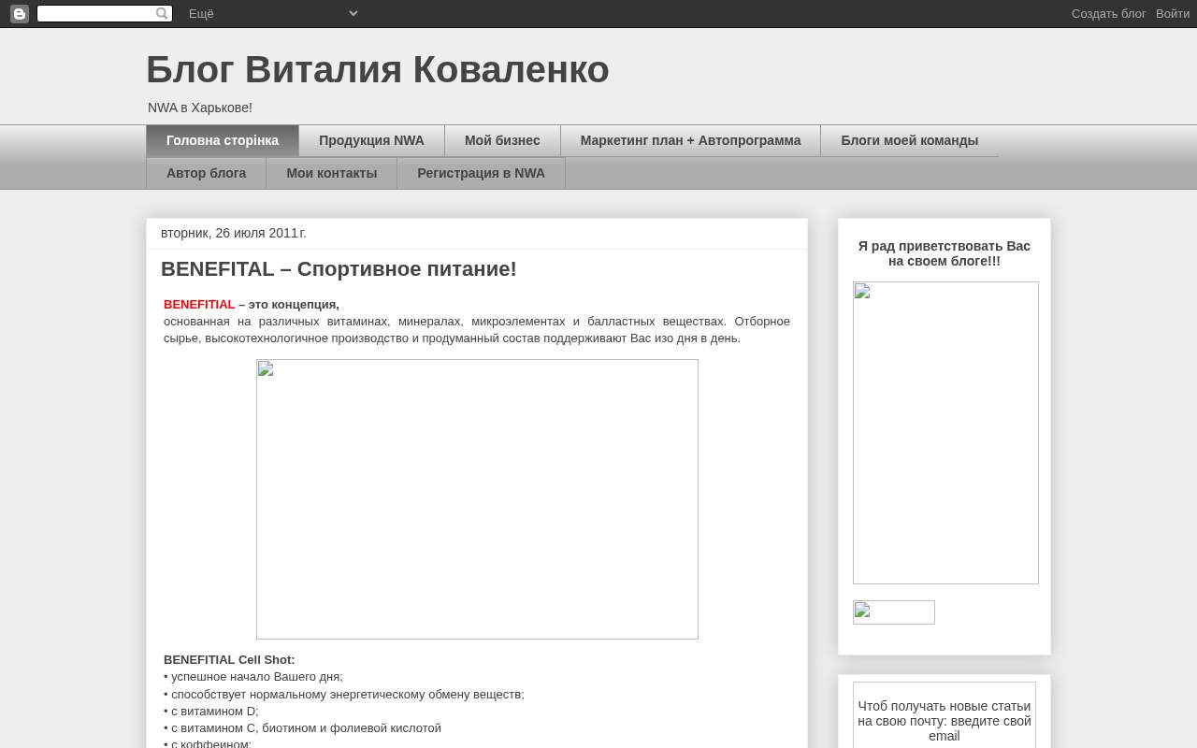Click the red BENEFITIAL text in post

tap(199, 305)
